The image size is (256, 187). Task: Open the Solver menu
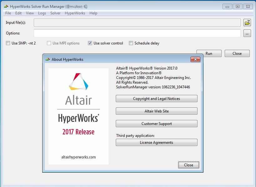click(55, 13)
